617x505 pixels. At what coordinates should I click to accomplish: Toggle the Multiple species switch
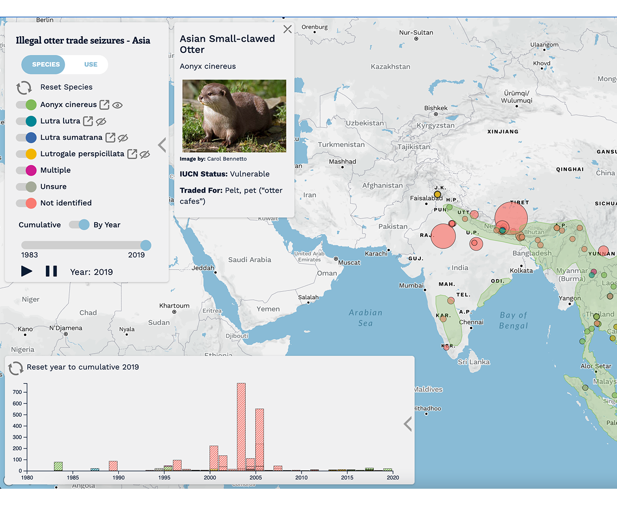pyautogui.click(x=26, y=170)
